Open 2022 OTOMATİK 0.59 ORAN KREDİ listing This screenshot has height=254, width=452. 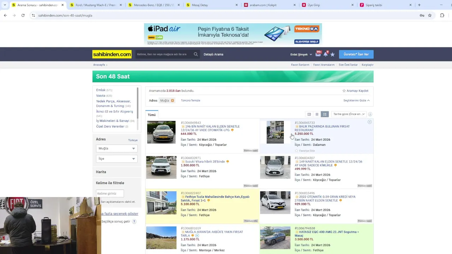point(325,199)
